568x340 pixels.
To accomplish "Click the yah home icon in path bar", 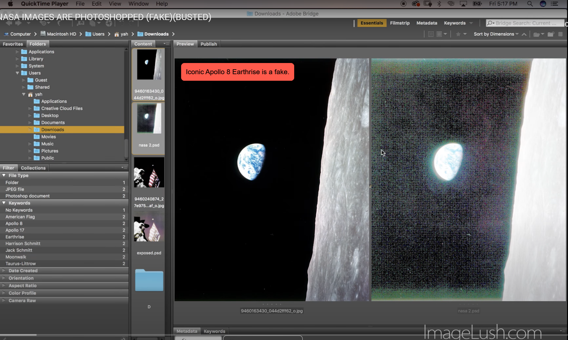I will click(x=117, y=34).
